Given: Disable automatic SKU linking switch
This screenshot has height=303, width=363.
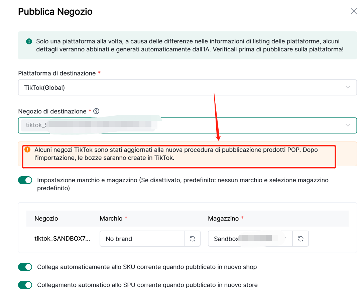Looking at the screenshot, I should tap(25, 267).
